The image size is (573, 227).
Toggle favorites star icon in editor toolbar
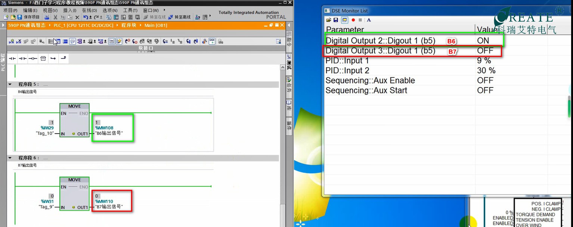pyautogui.click(x=119, y=41)
